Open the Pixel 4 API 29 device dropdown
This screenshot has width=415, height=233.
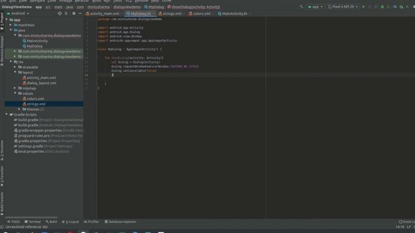click(x=343, y=7)
